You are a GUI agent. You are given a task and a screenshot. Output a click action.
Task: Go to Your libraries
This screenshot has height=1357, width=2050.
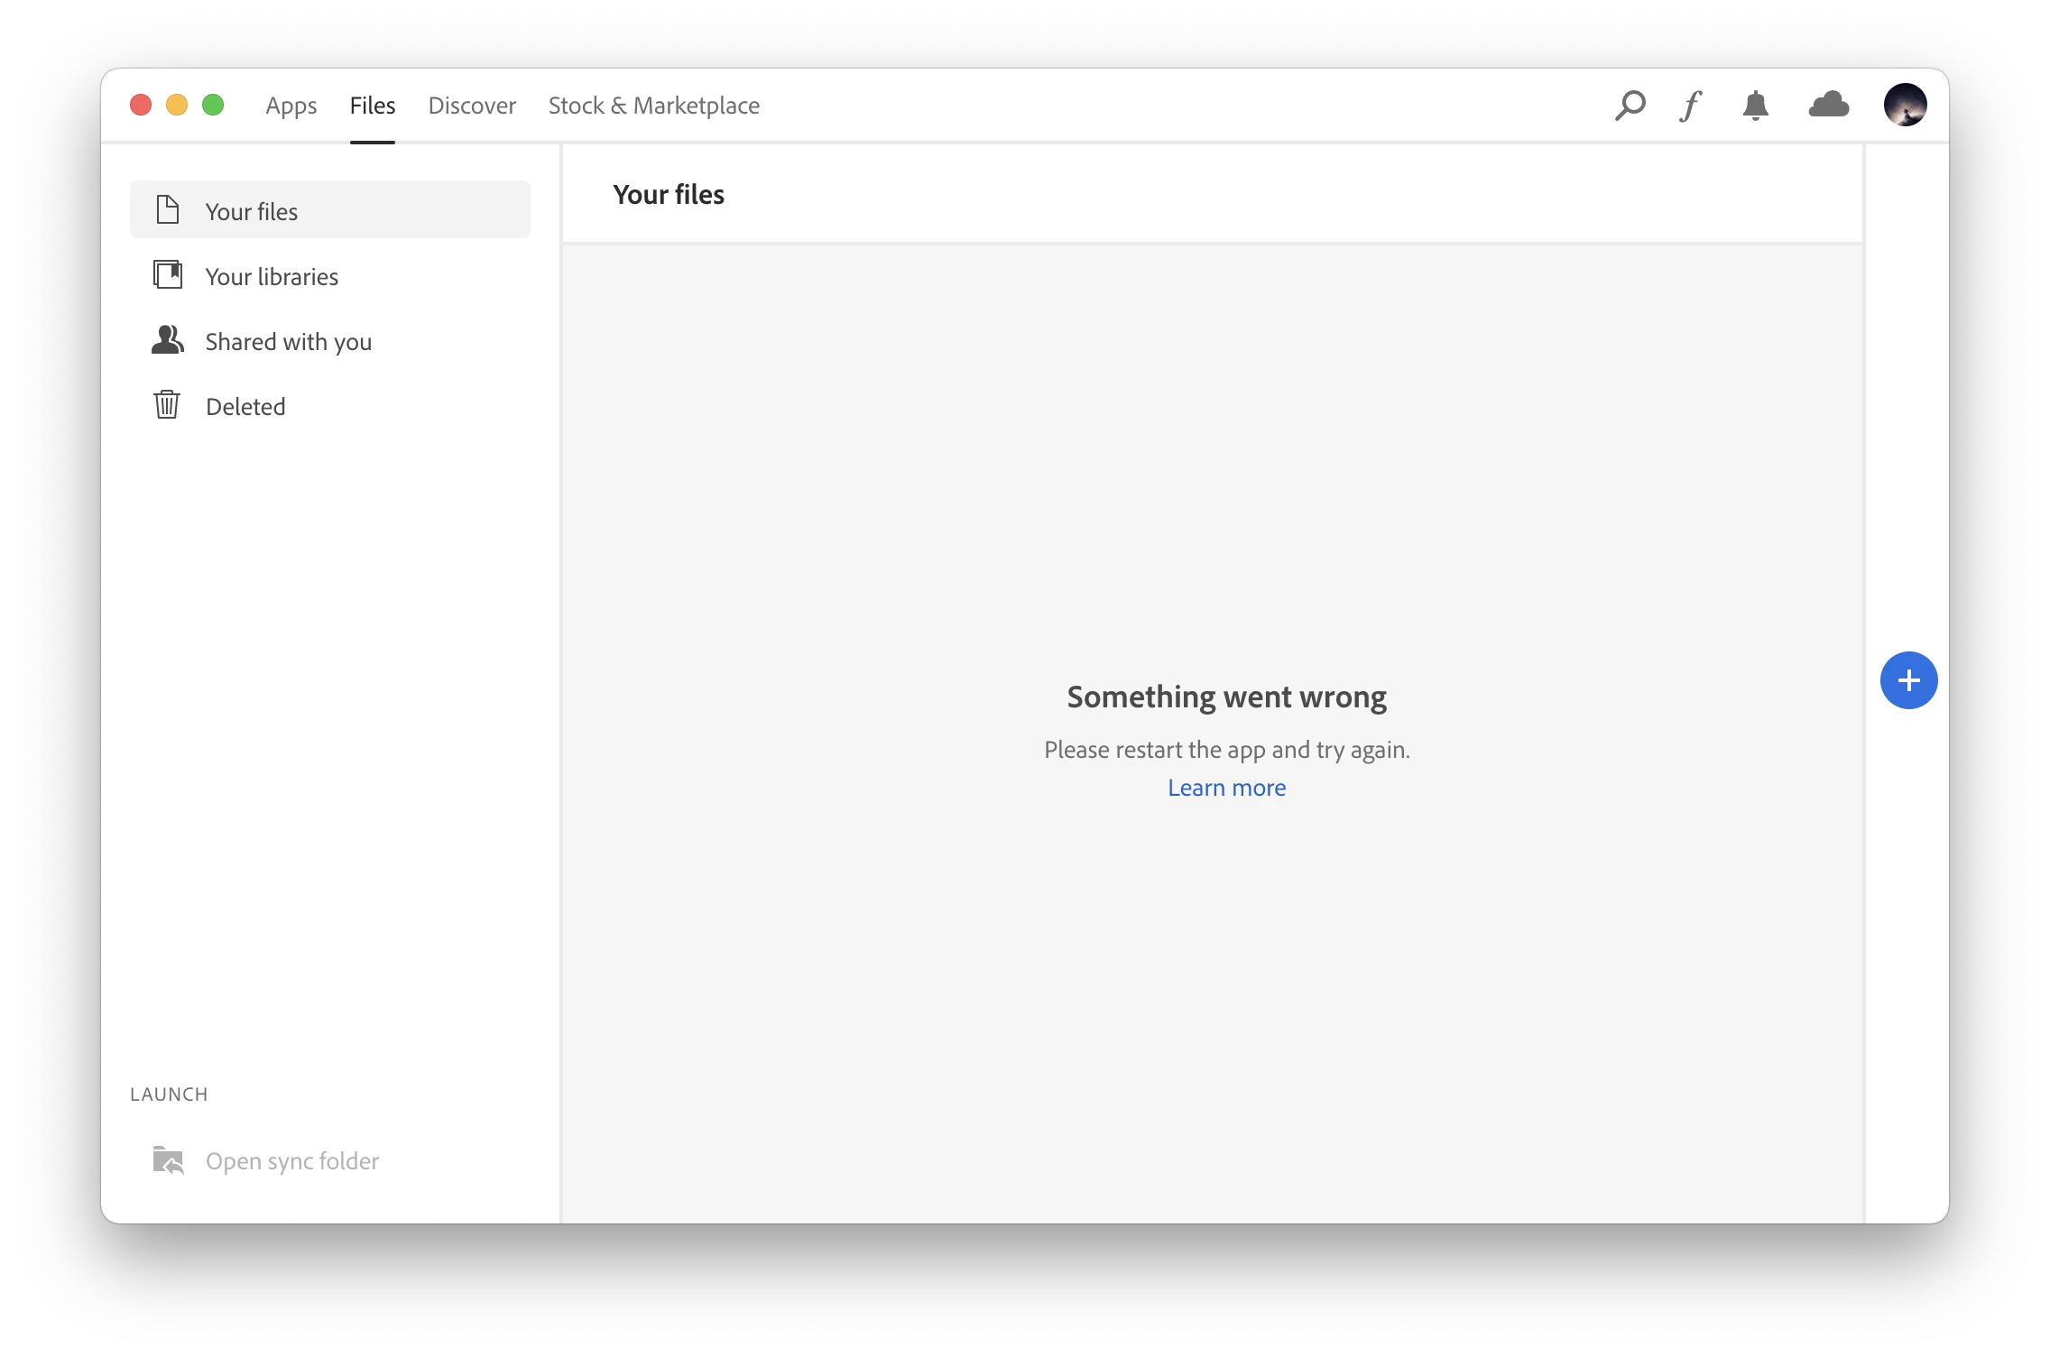[272, 277]
